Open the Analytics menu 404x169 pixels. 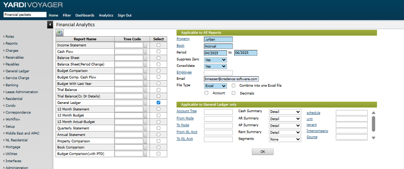pyautogui.click(x=106, y=16)
